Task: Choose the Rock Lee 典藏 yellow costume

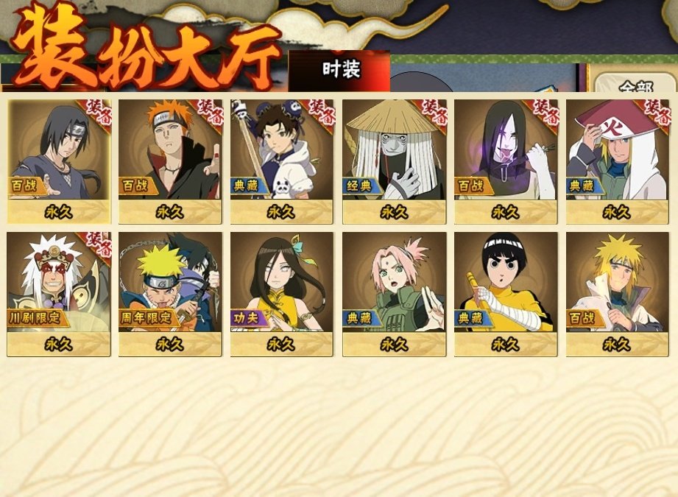Action: coord(506,294)
